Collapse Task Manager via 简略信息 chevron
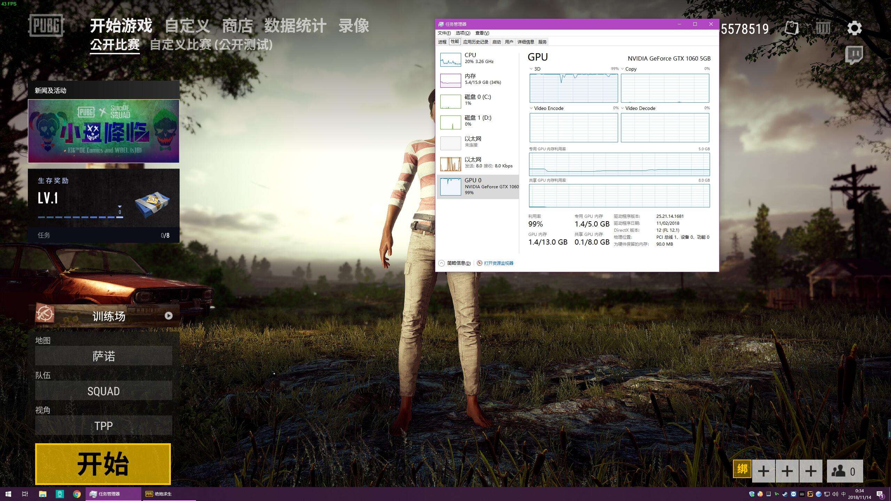The width and height of the screenshot is (891, 501). (x=441, y=263)
